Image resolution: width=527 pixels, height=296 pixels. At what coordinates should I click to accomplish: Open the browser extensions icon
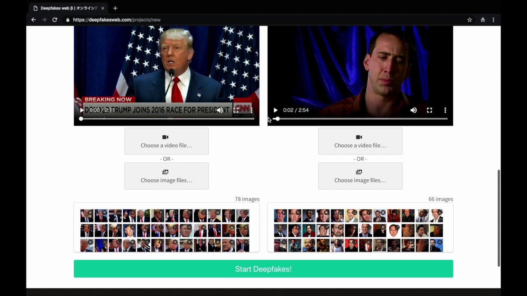tap(483, 19)
